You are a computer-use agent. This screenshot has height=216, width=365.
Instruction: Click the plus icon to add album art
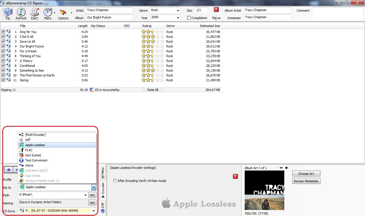pyautogui.click(x=286, y=168)
